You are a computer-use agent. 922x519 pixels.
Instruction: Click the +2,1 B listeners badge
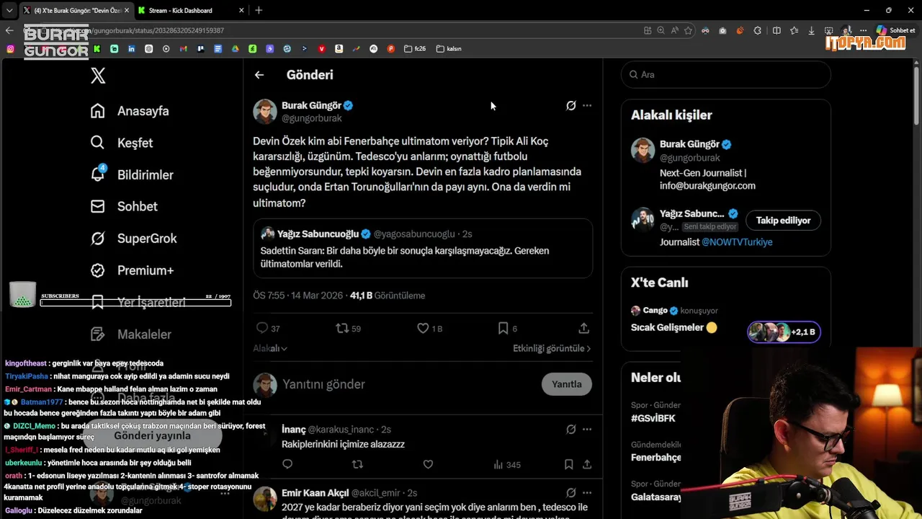pyautogui.click(x=784, y=332)
